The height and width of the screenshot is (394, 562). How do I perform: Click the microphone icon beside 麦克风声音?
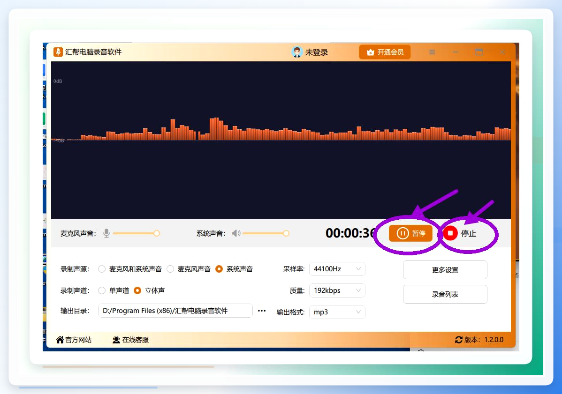click(x=106, y=233)
